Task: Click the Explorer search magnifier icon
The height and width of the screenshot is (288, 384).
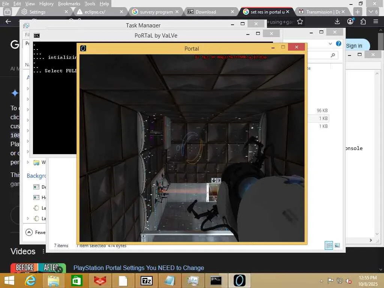Action: coord(333,55)
